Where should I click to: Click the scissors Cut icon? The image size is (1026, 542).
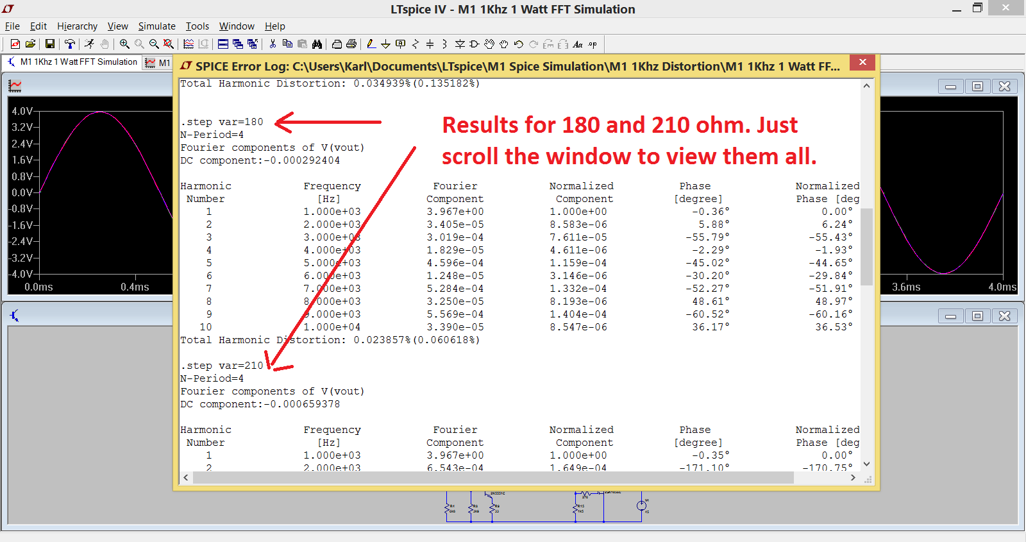[273, 44]
